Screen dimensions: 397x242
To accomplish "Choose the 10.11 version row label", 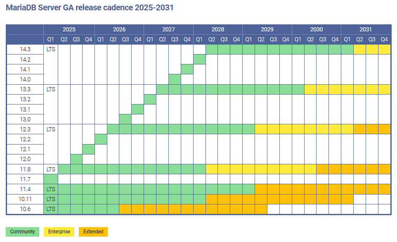I will 25,199.
